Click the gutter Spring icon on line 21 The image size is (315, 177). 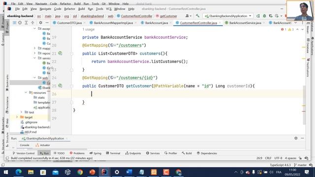click(60, 54)
